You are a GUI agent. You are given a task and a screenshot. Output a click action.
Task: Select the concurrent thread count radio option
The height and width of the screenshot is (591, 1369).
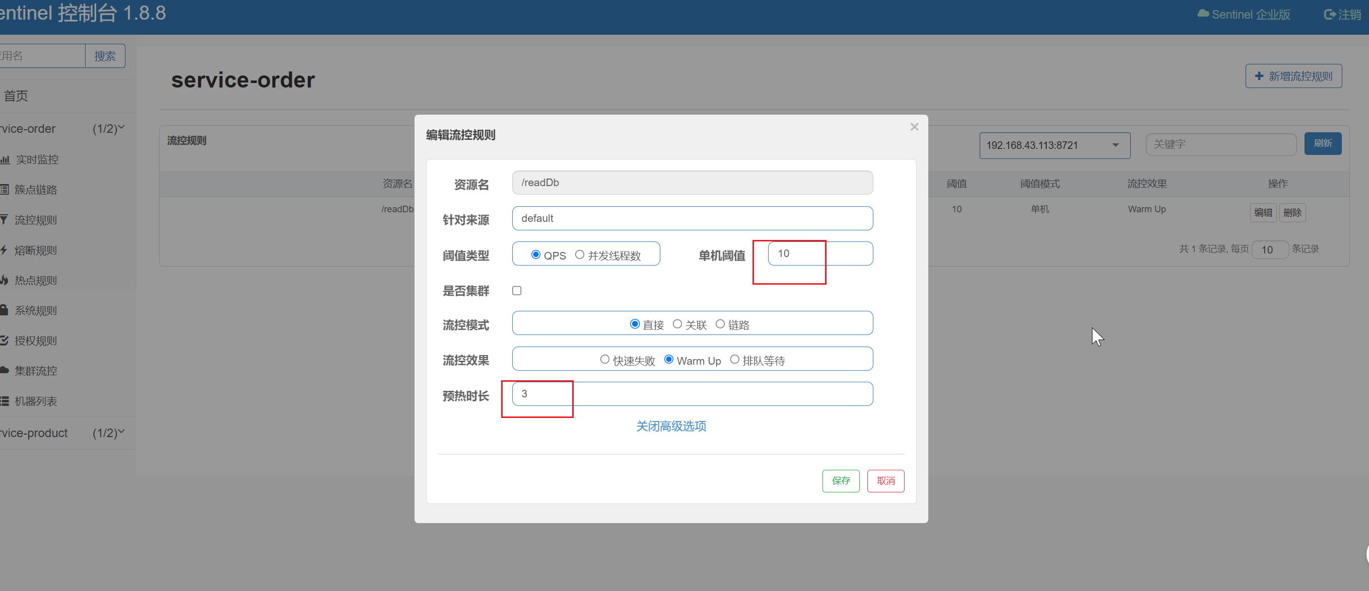pos(580,255)
